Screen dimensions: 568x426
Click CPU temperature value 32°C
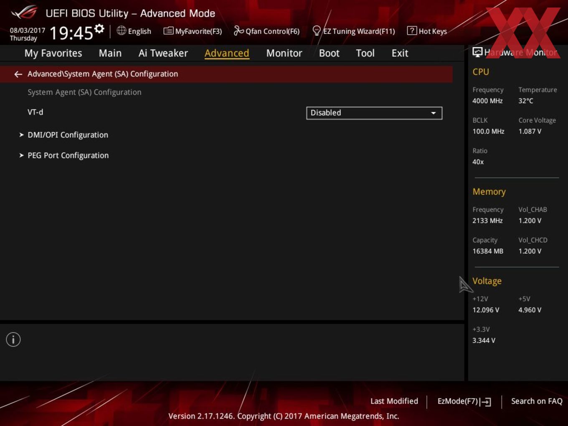pos(526,101)
